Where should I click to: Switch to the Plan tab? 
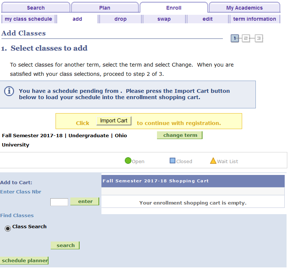click(105, 8)
